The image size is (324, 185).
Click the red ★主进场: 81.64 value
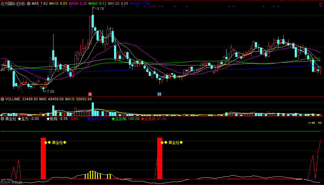[154, 119]
